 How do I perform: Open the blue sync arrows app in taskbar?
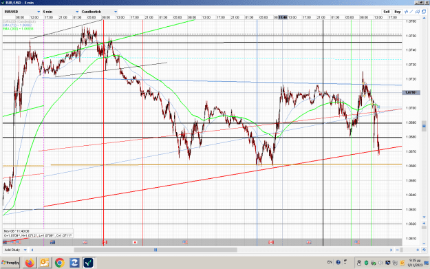click(x=74, y=263)
